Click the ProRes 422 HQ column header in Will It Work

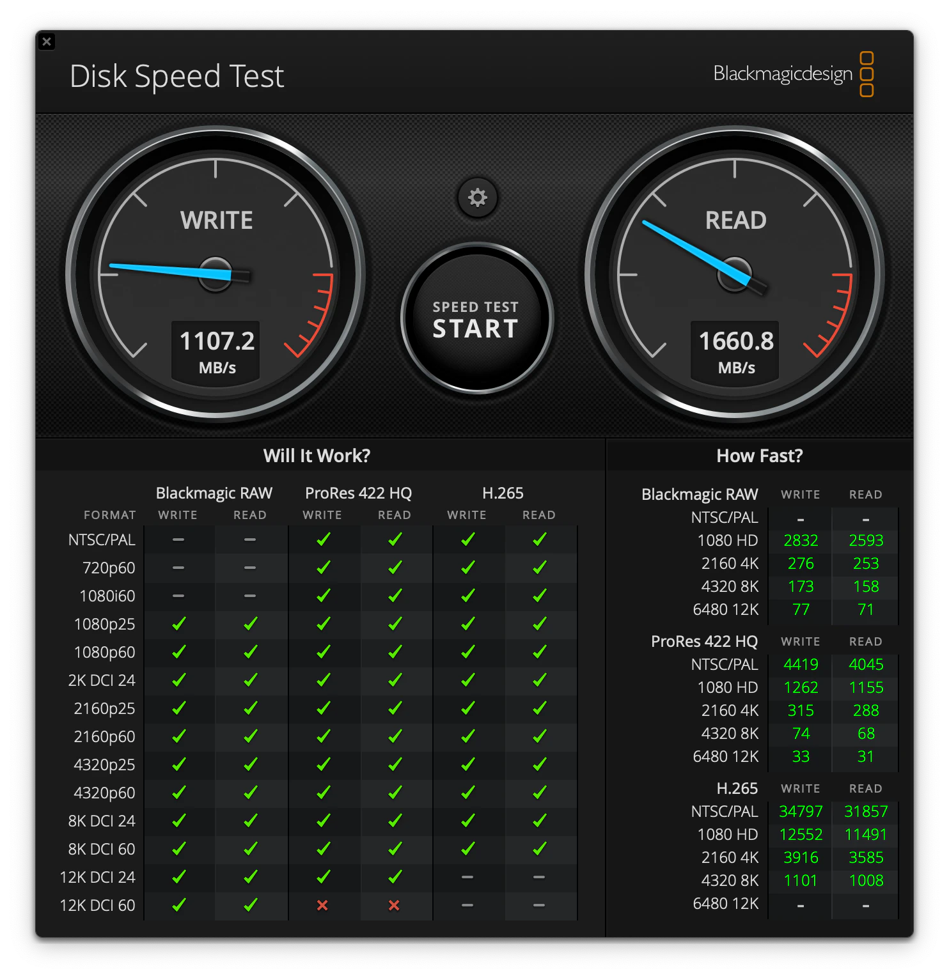[x=358, y=493]
